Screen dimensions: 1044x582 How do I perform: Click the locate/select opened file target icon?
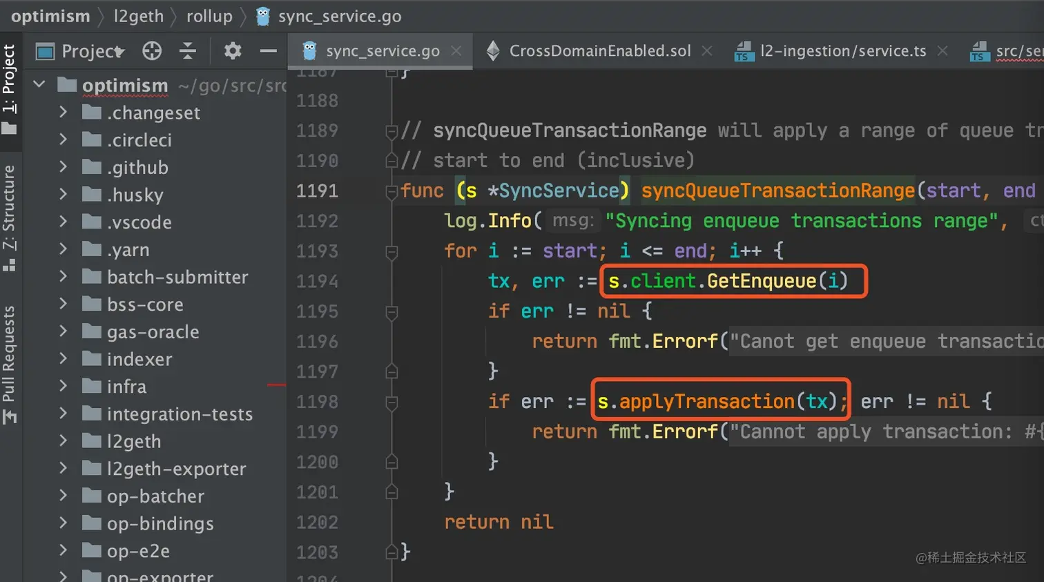[152, 51]
